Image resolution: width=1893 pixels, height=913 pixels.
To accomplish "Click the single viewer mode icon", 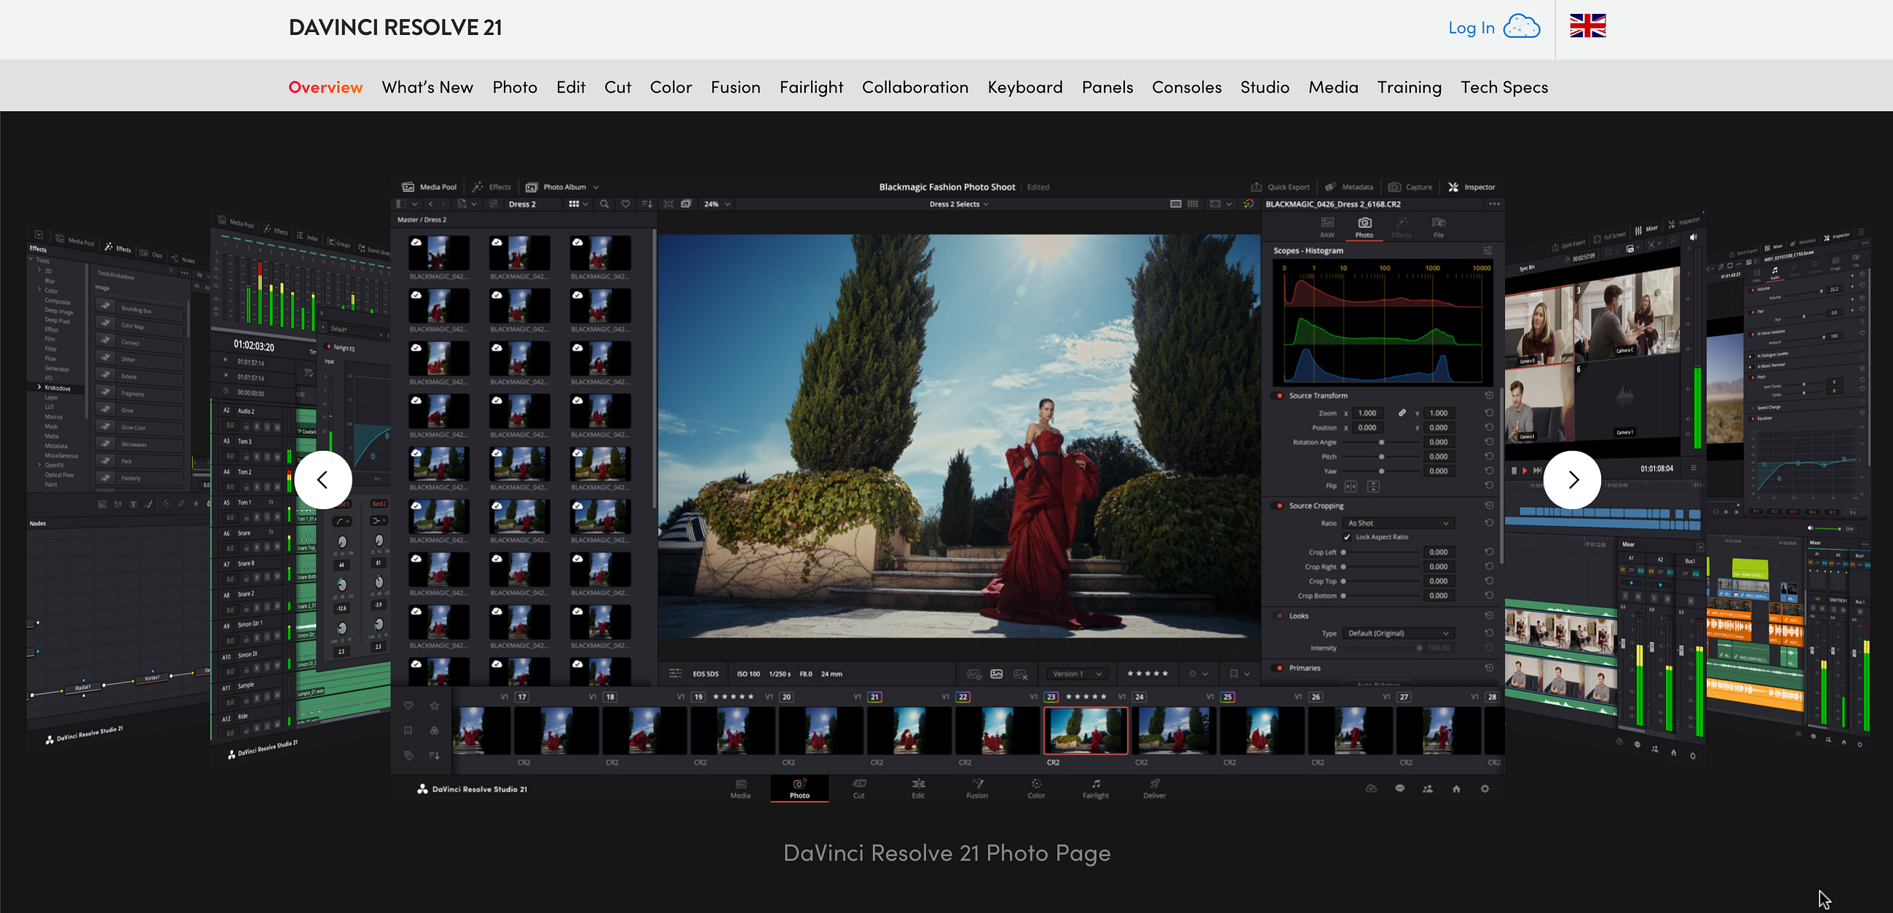I will pos(1176,204).
